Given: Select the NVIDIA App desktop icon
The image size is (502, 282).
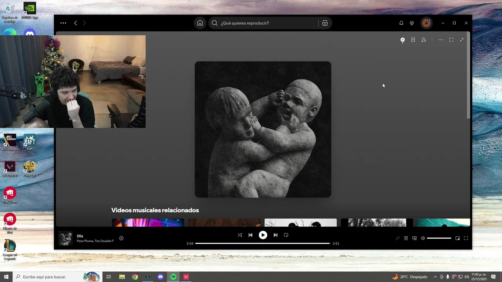Looking at the screenshot, I should 29,11.
